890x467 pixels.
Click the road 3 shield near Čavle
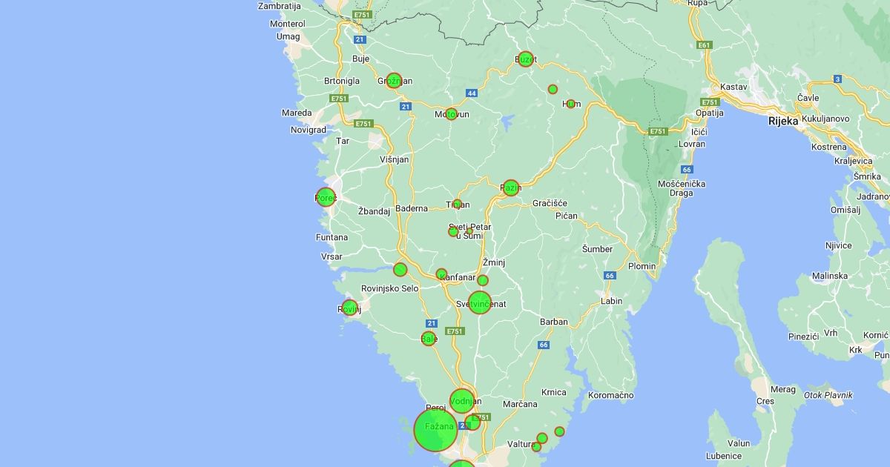[837, 79]
